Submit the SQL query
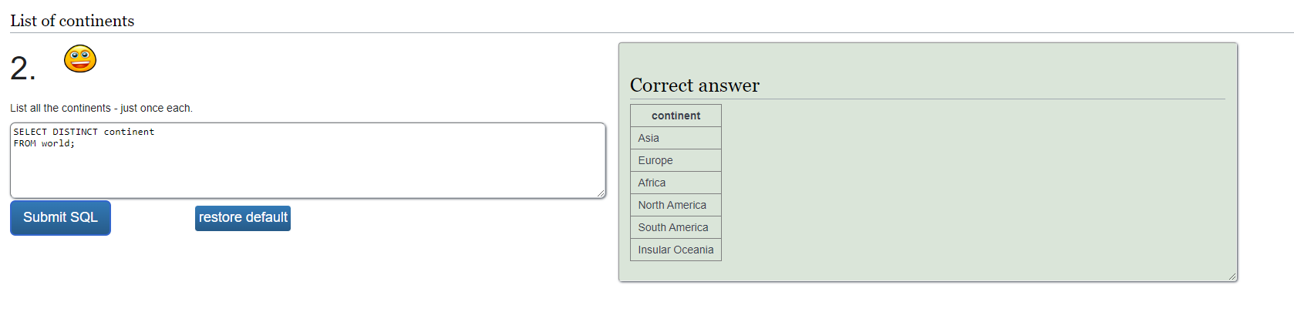This screenshot has height=312, width=1294. pyautogui.click(x=60, y=218)
